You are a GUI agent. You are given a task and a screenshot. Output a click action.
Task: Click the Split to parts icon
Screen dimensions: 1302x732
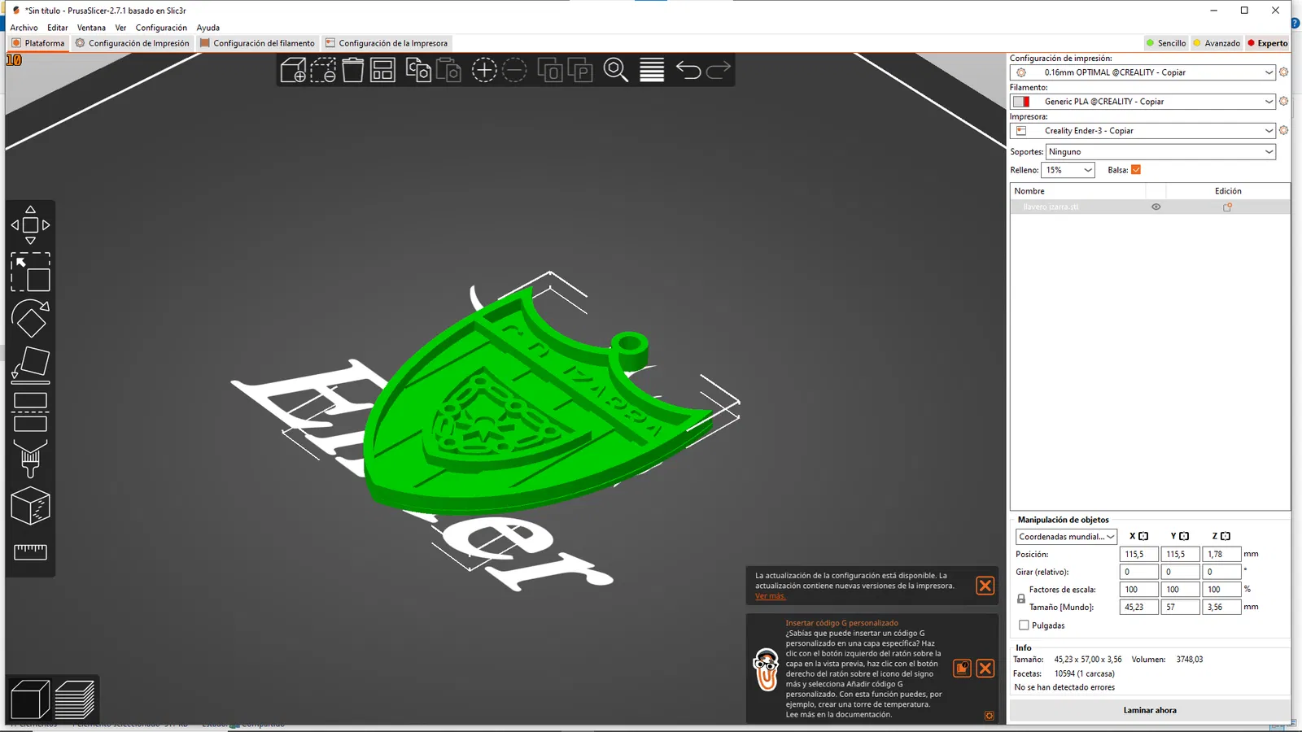coord(580,71)
